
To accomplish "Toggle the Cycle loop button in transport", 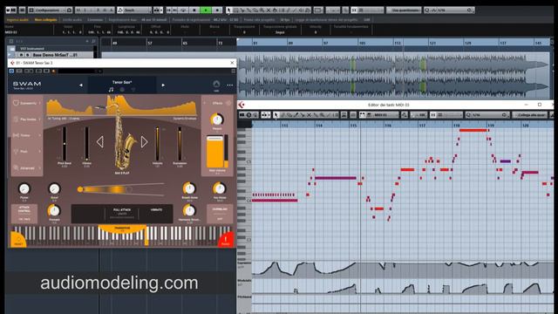I will (x=184, y=10).
